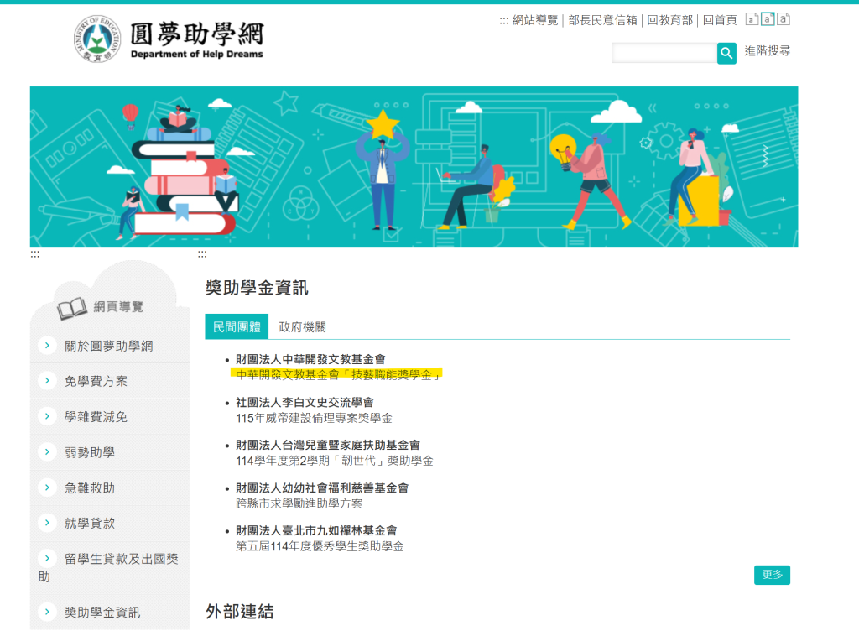Select the large font size icon
Viewport: 859px width, 631px height.
(x=783, y=19)
